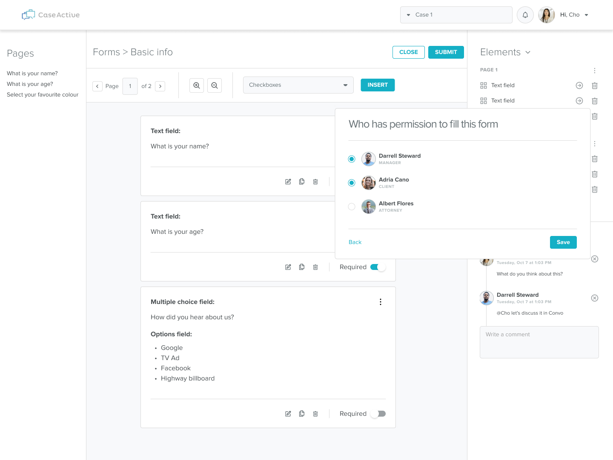Click the Write a comment text box
613x460 pixels.
pos(539,342)
